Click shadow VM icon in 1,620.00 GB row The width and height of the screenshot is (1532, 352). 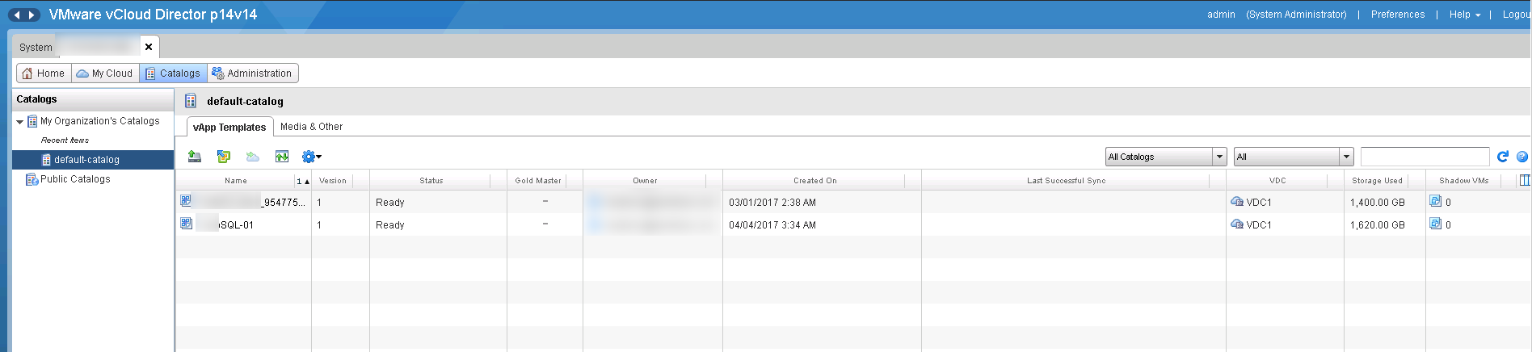point(1436,224)
